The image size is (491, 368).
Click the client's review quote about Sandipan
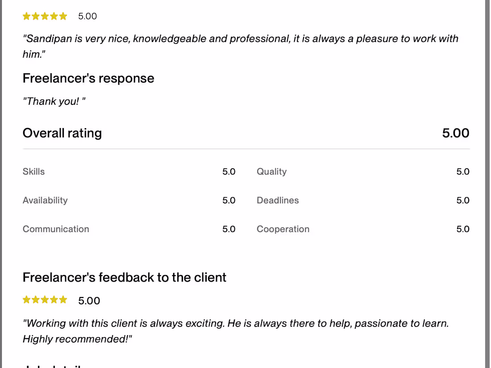pos(240,46)
